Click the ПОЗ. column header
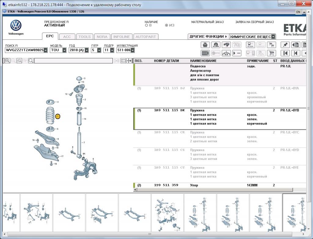 138,61
